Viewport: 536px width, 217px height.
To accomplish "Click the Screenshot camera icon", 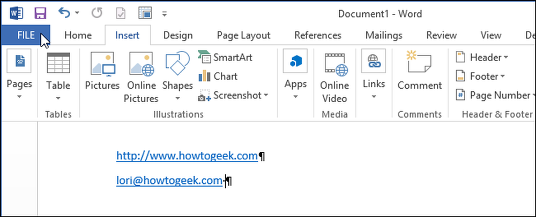I will [204, 96].
